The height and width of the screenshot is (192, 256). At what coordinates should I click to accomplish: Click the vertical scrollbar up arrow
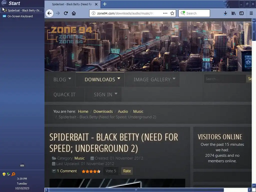click(254, 20)
